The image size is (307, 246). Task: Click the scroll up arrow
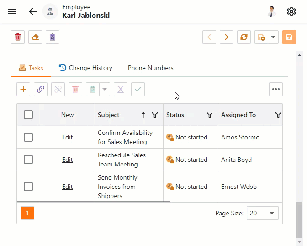click(x=299, y=55)
